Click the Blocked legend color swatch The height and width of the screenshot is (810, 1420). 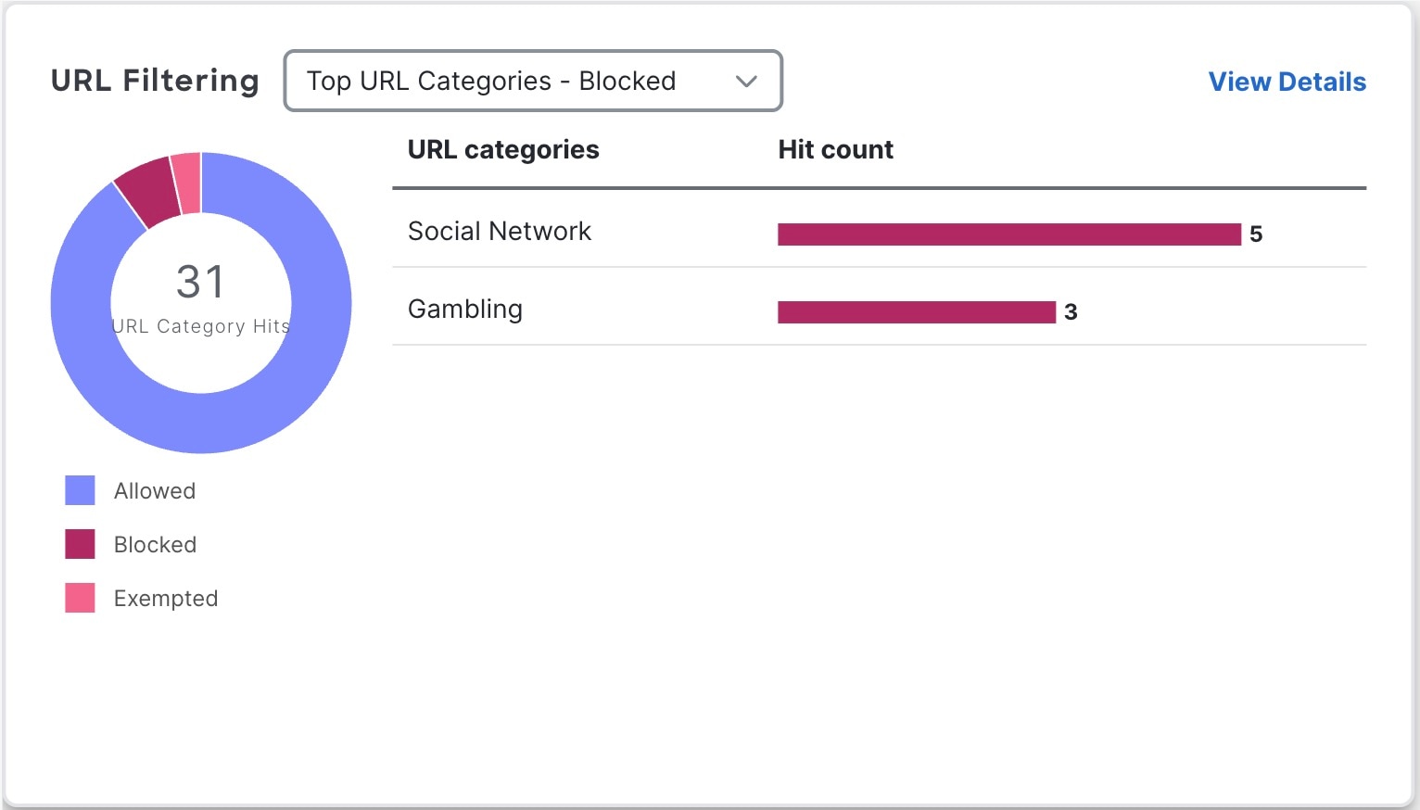coord(80,544)
